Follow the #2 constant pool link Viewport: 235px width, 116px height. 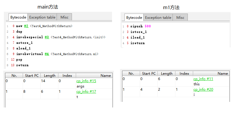pos(26,26)
